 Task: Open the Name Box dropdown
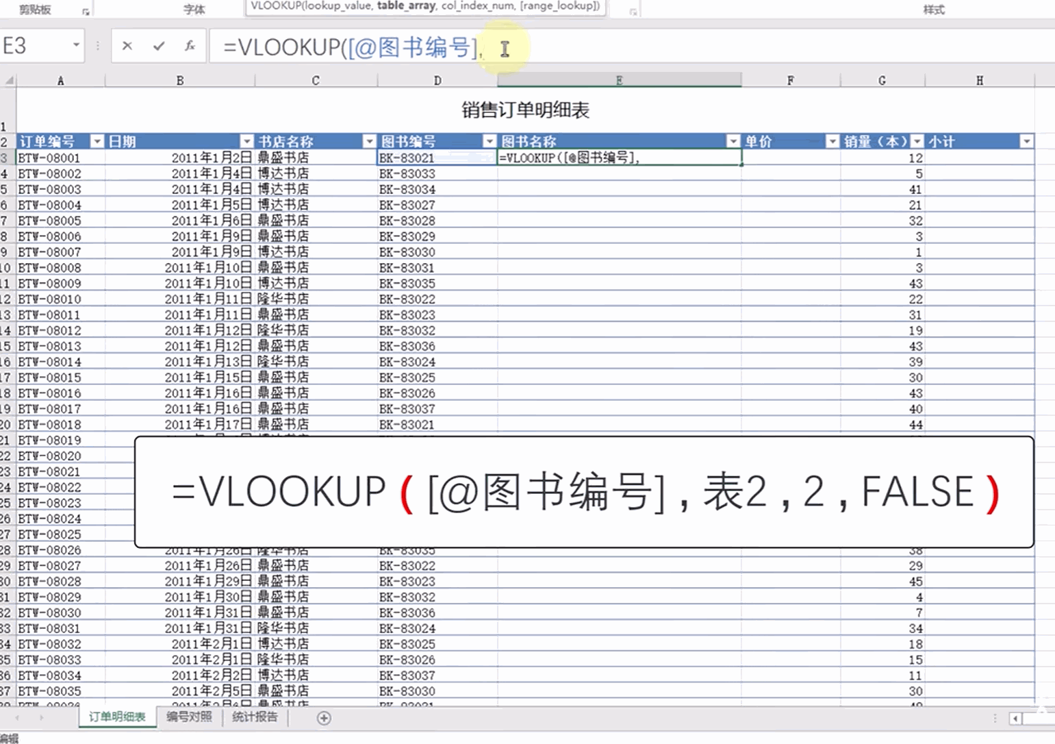[77, 45]
